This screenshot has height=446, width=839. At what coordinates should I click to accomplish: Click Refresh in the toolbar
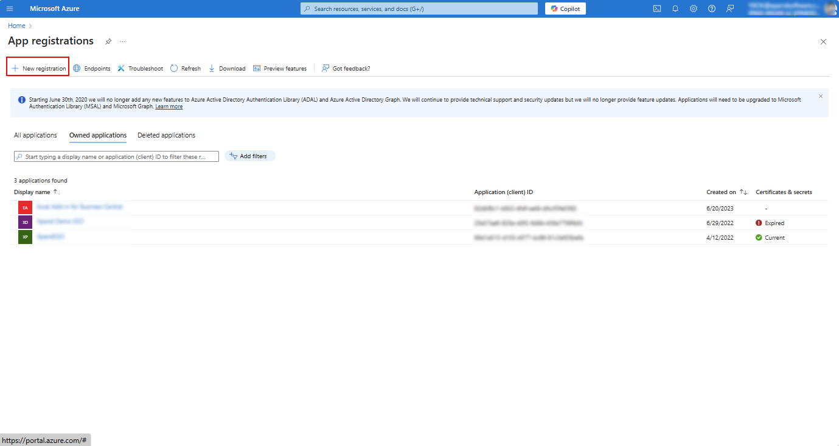pyautogui.click(x=186, y=68)
